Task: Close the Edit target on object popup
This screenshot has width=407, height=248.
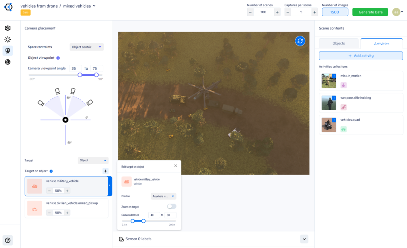Action: pyautogui.click(x=176, y=166)
